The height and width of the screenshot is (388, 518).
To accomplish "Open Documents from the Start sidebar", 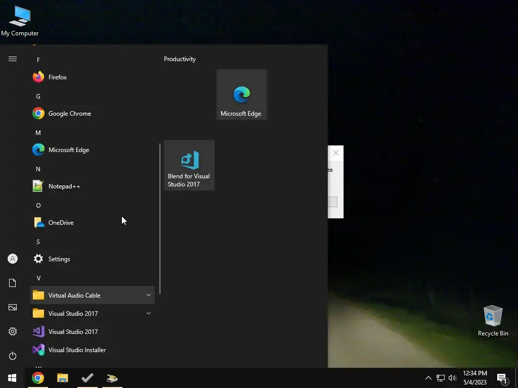I will (x=13, y=283).
